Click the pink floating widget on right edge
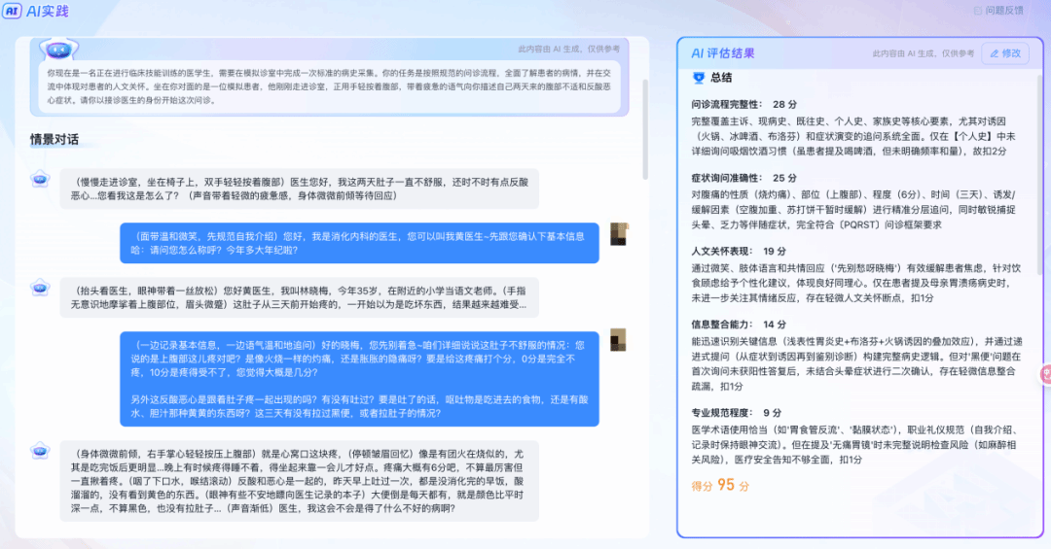 [1045, 373]
